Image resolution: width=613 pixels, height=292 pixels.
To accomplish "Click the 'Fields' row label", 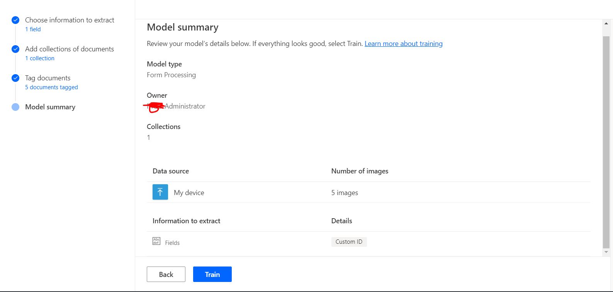I will [172, 243].
